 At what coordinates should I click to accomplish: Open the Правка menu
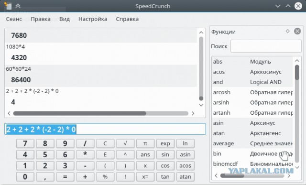click(41, 19)
